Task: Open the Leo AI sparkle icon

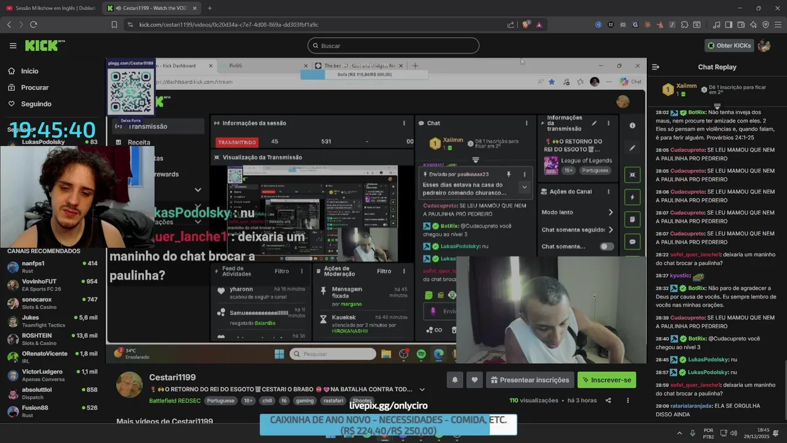Action: (x=753, y=25)
